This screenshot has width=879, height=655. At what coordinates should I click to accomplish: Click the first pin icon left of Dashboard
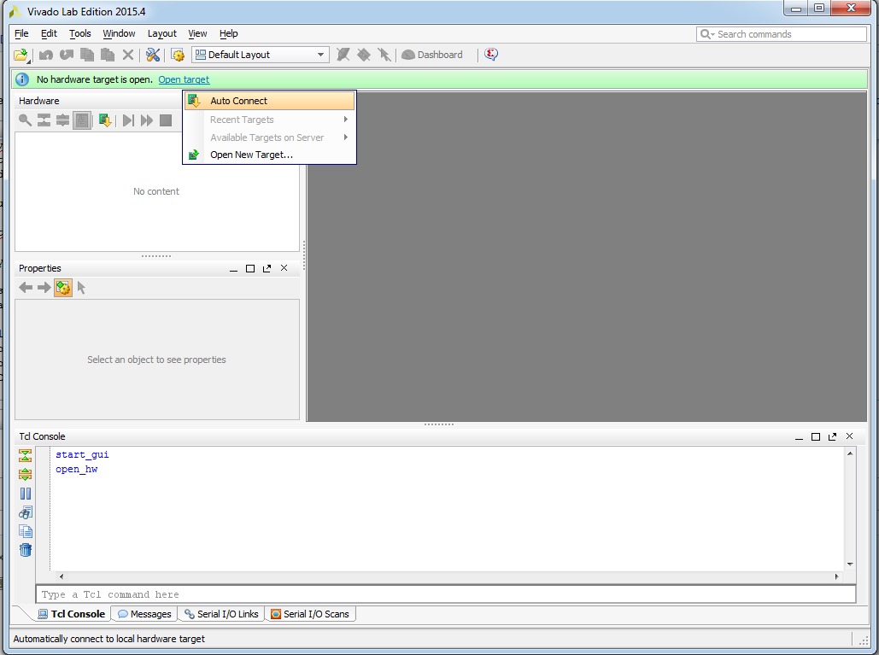pos(343,55)
